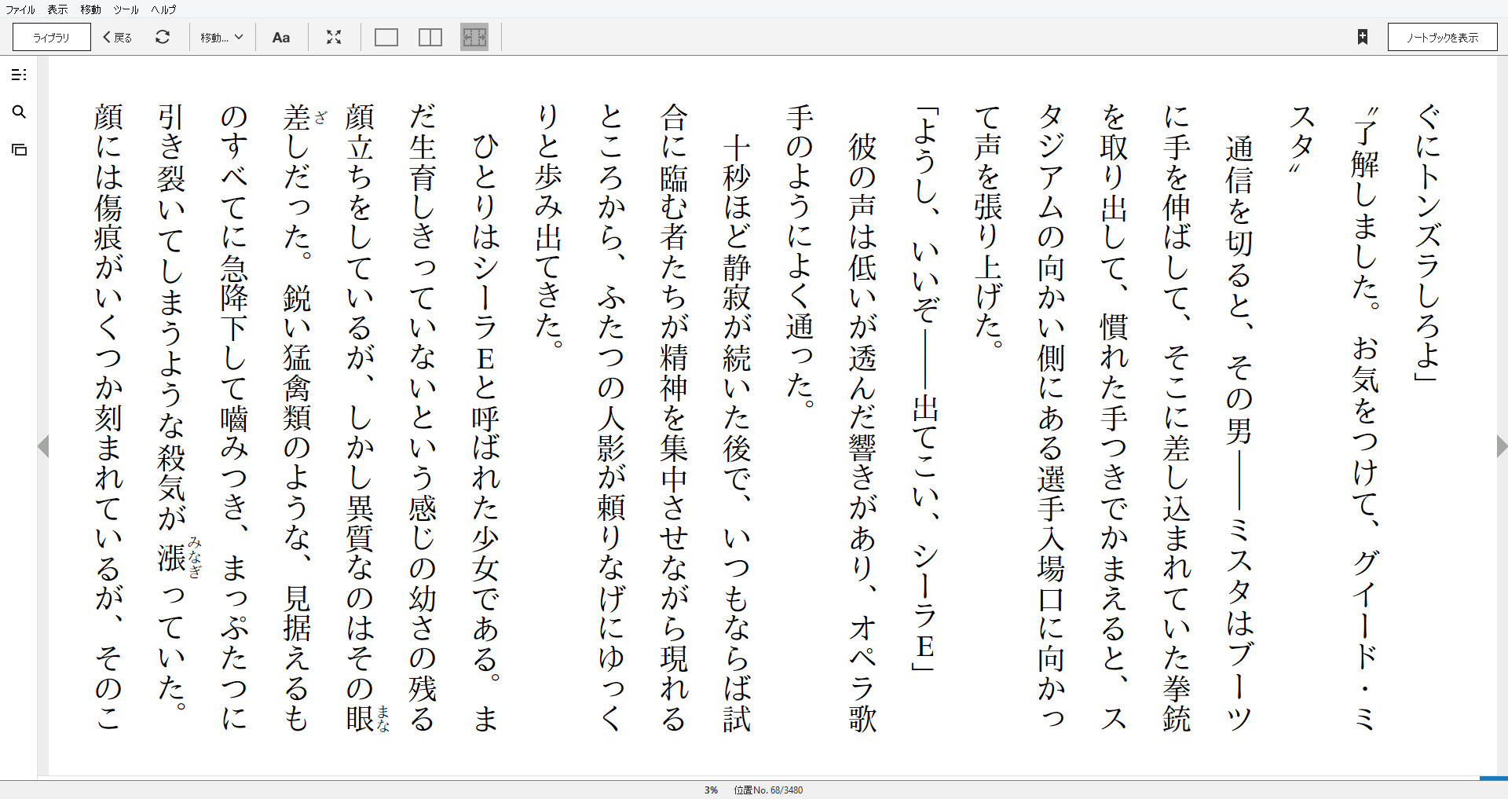Click ノートブックを表示 button
This screenshot has height=799, width=1508.
[x=1442, y=37]
